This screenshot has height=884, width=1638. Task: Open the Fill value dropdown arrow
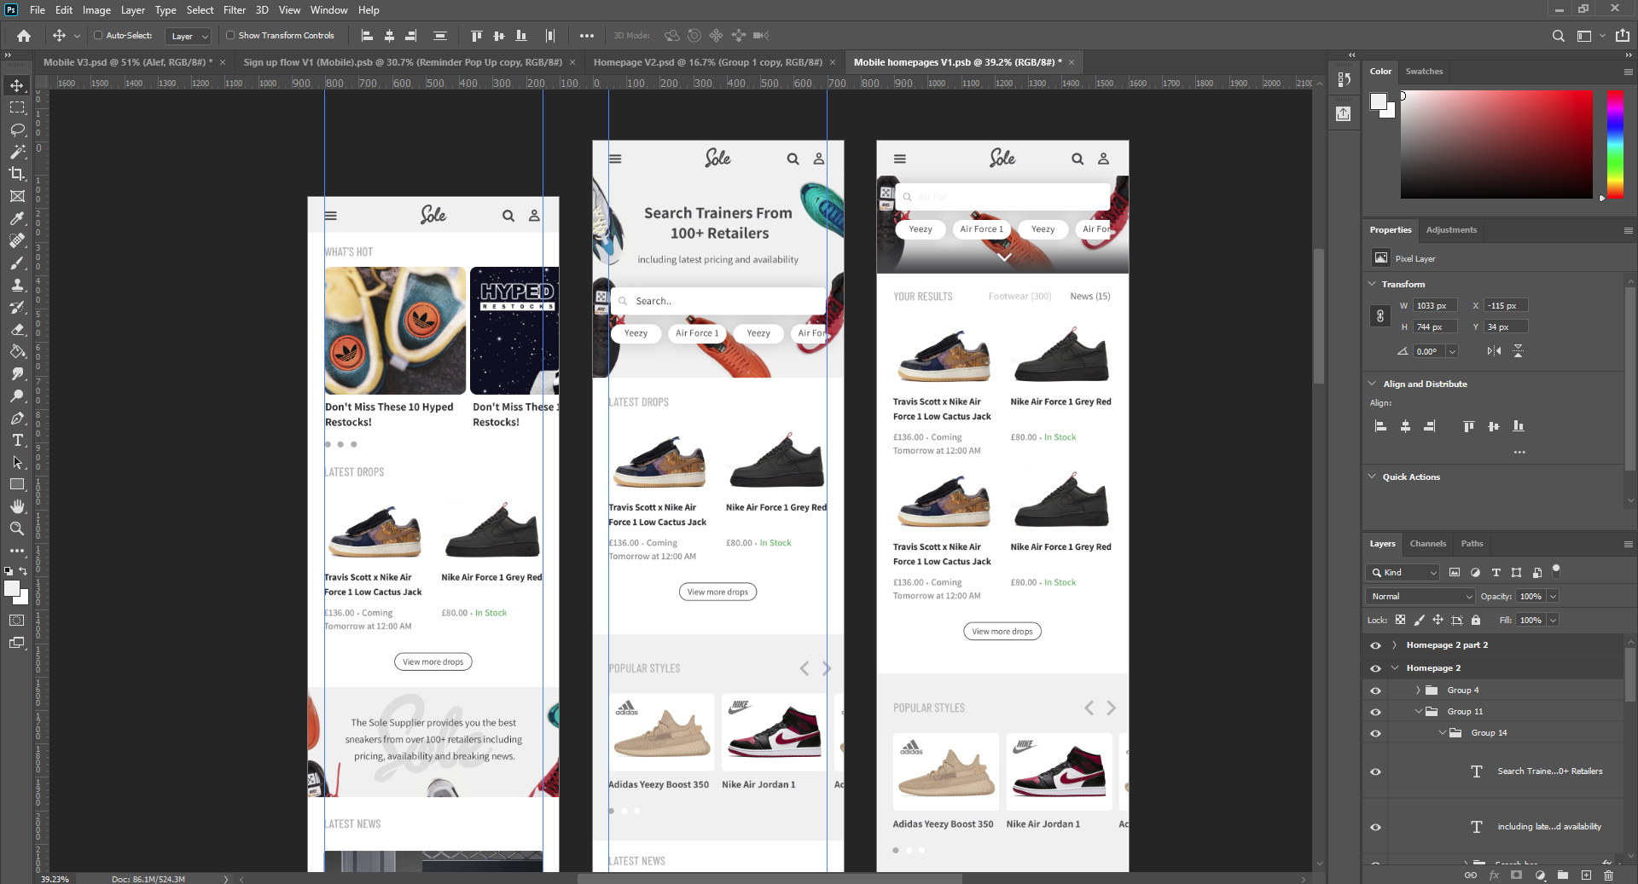[1553, 621]
